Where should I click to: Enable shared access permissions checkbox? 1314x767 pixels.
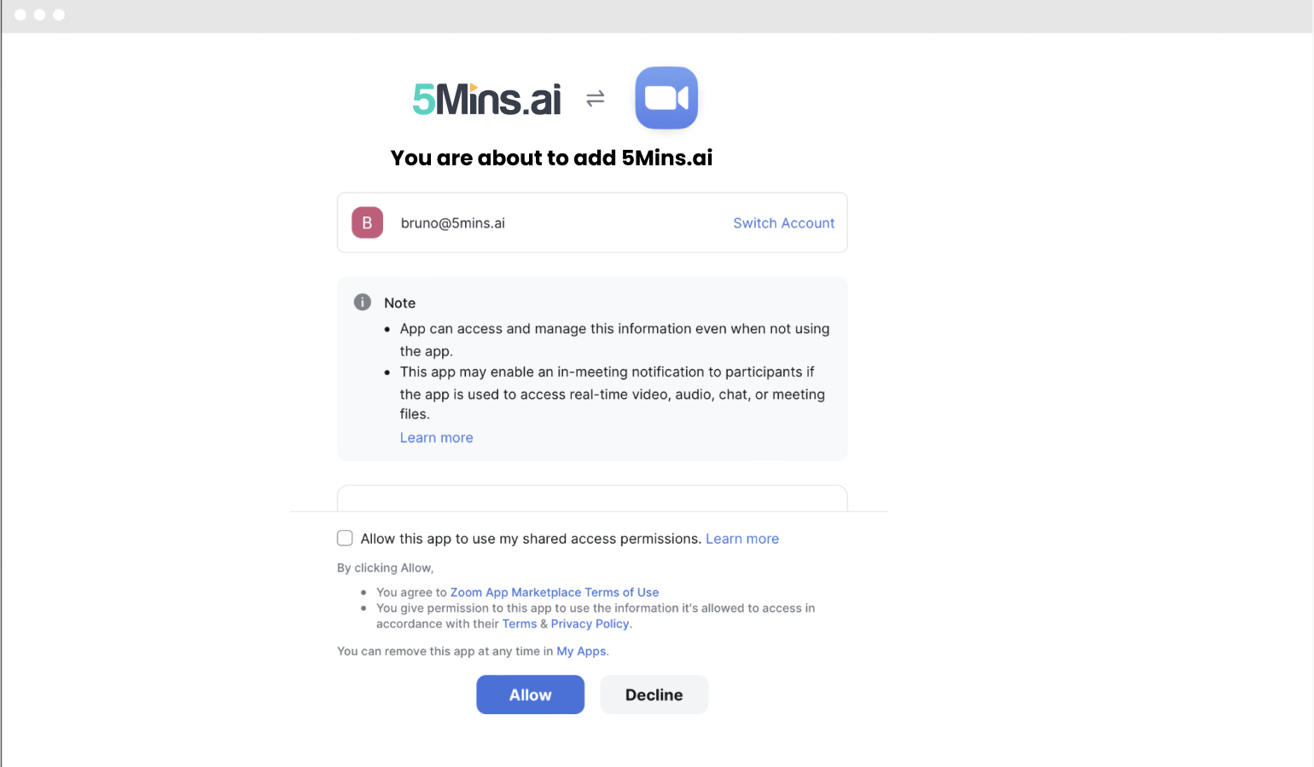tap(345, 538)
